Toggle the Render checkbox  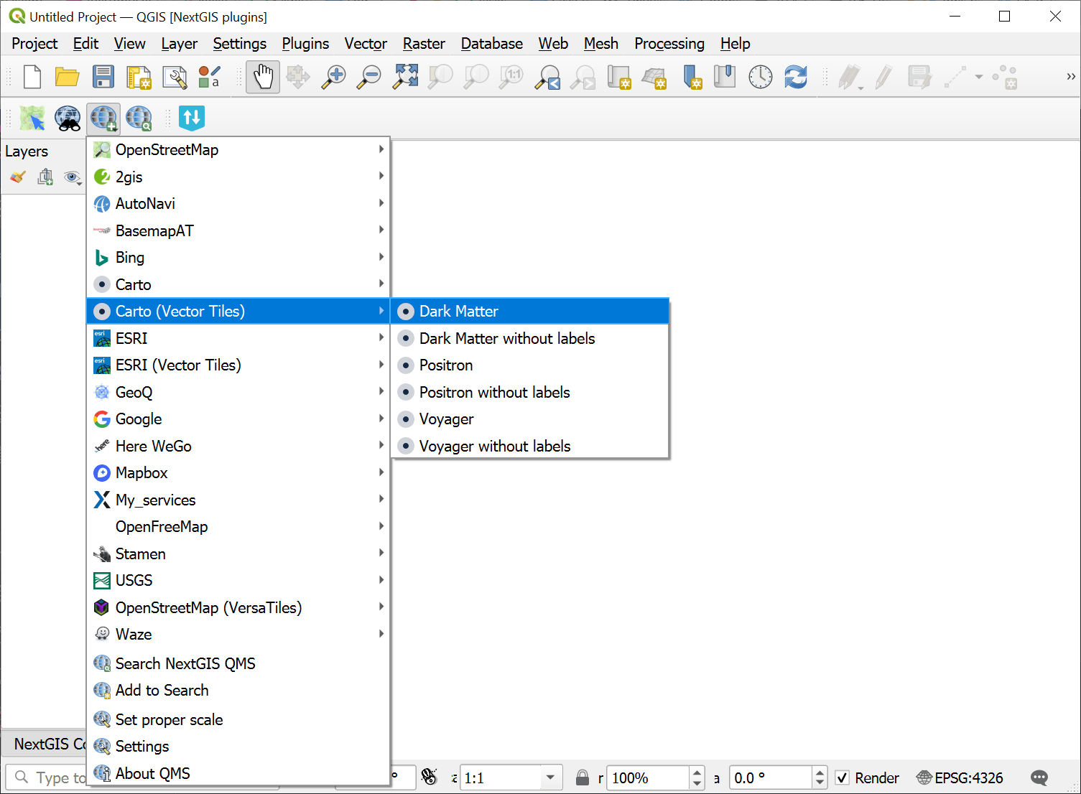[x=843, y=777]
